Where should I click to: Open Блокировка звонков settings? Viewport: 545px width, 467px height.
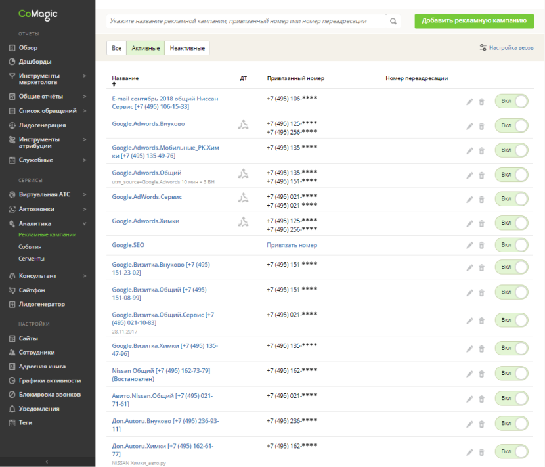click(x=50, y=395)
